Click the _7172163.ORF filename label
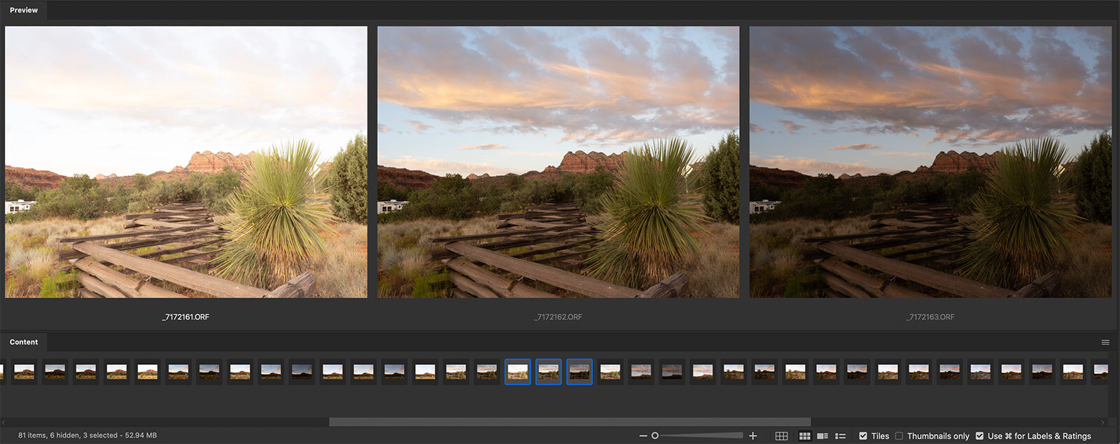Viewport: 1120px width, 444px height. pyautogui.click(x=930, y=317)
